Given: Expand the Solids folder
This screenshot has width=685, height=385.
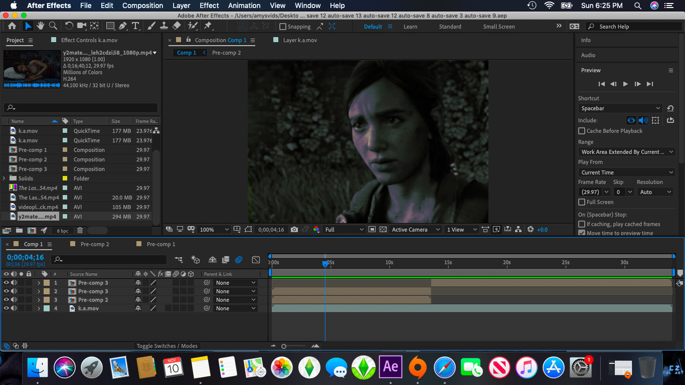Looking at the screenshot, I should point(5,178).
